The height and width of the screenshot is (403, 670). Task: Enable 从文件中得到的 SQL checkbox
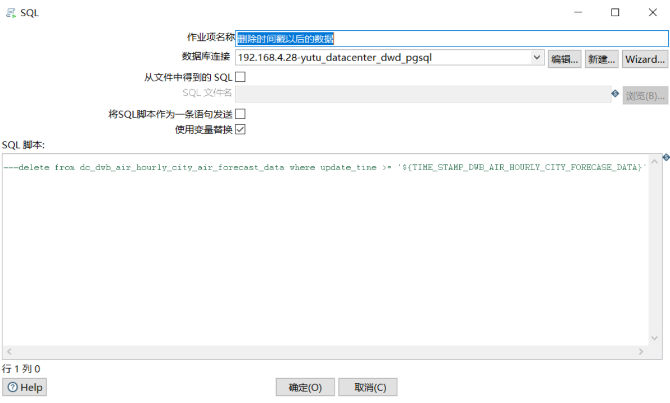pyautogui.click(x=240, y=77)
